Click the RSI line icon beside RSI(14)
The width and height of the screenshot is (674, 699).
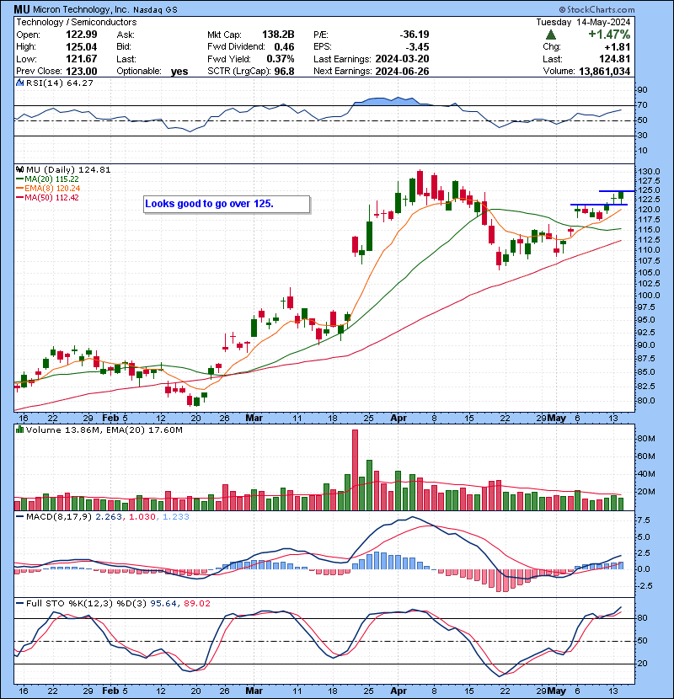19,83
